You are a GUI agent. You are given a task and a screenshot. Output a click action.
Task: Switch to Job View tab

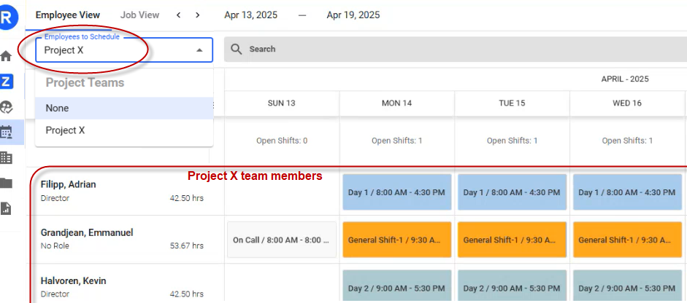[x=139, y=15]
